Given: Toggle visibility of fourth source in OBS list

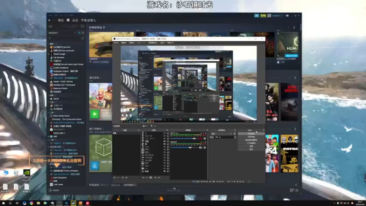Looking at the screenshot, I should [164, 141].
